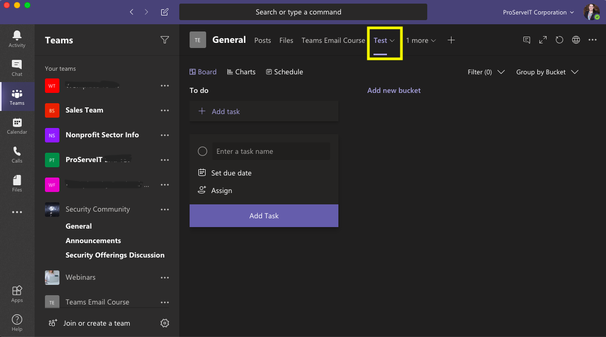Viewport: 606px width, 337px height.
Task: Open Calls from the left rail
Action: 17,154
